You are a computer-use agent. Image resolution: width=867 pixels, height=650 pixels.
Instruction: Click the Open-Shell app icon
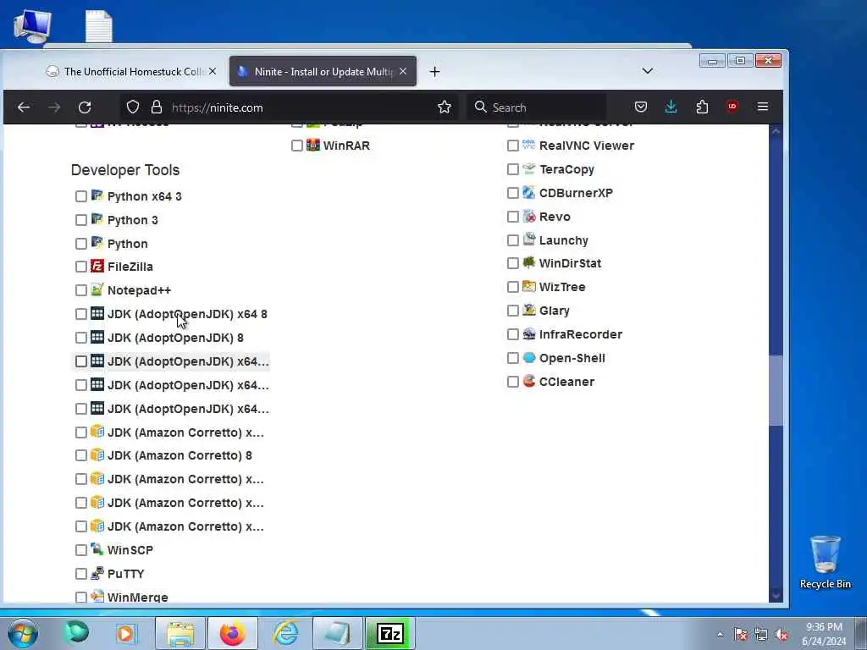pos(529,358)
